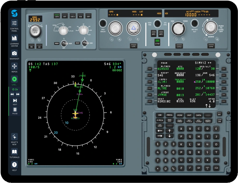Click the MCDU left arrow key

click(x=160, y=131)
